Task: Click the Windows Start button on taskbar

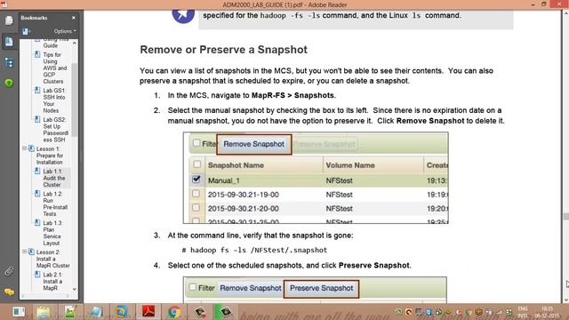Action: click(19, 312)
